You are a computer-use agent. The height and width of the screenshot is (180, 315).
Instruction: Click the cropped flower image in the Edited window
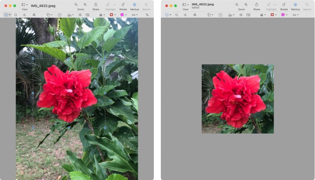[x=237, y=99]
